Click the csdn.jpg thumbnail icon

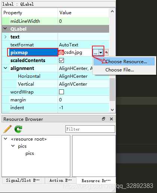(61, 52)
